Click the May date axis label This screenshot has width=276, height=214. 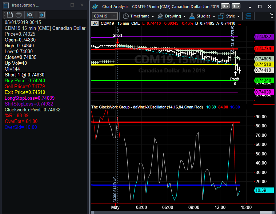click(115, 207)
